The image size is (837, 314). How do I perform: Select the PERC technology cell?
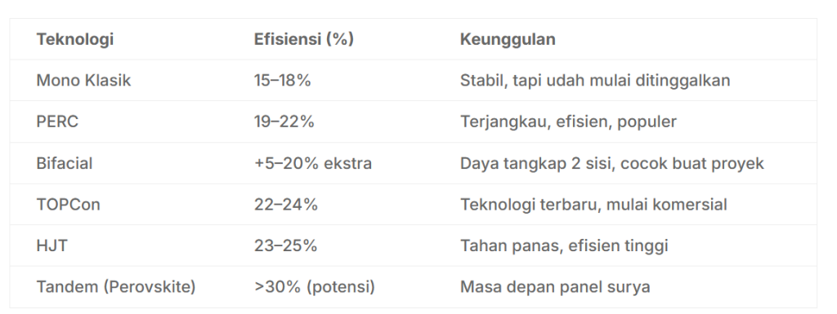coord(57,122)
